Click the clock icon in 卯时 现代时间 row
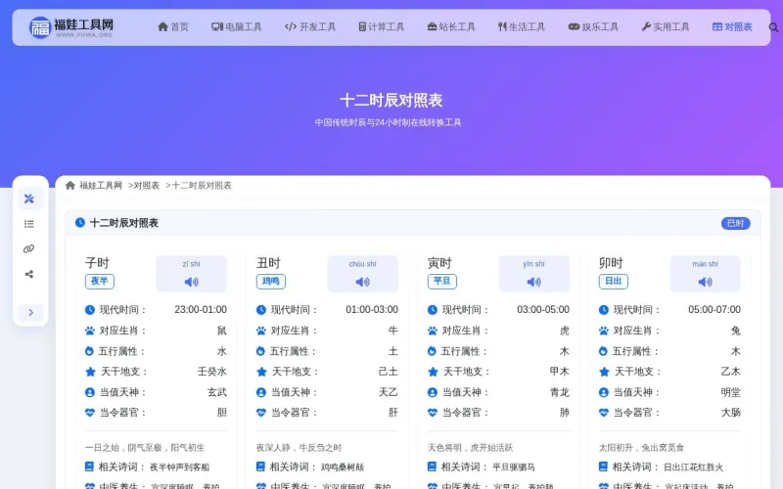Viewport: 783px width, 489px height. [604, 310]
